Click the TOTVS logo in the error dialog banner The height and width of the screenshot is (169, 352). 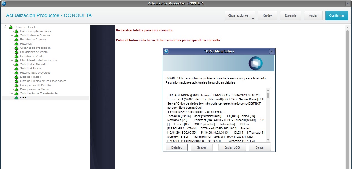tap(256, 63)
